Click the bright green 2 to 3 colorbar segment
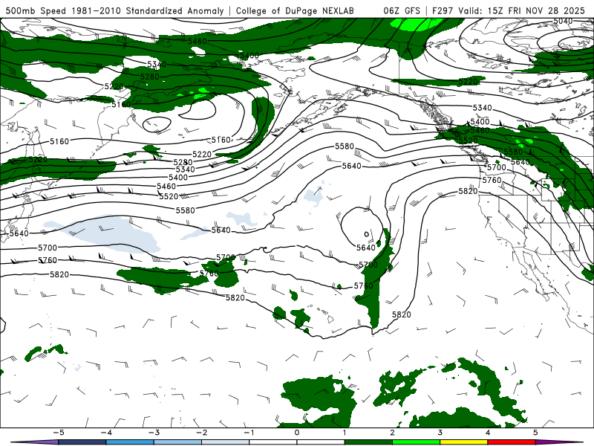 click(416, 442)
